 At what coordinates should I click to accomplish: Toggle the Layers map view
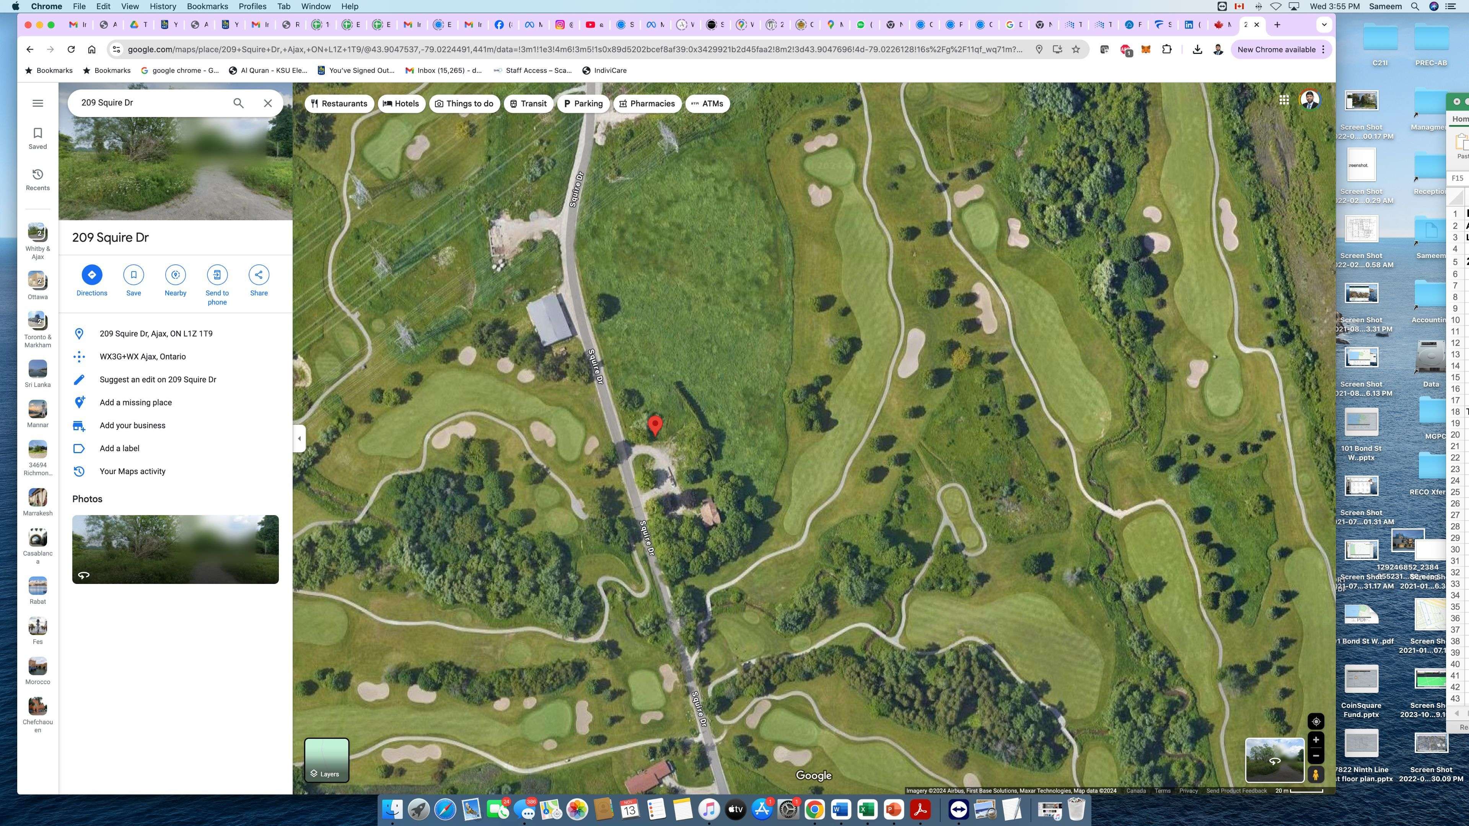(326, 760)
